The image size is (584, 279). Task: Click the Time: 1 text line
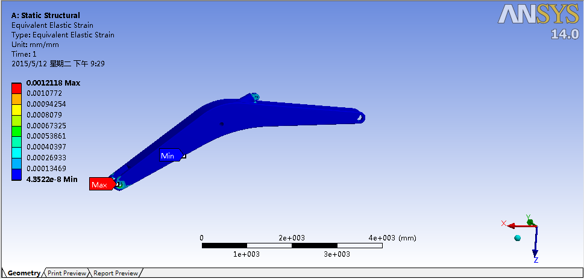coord(24,54)
